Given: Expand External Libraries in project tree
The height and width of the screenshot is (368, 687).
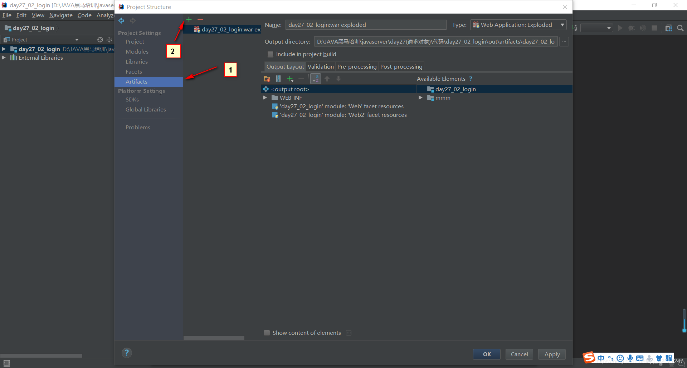Looking at the screenshot, I should 4,58.
